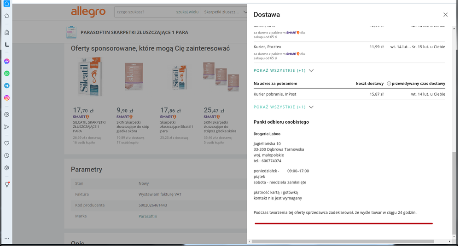Click the Parametry section heading
The image size is (460, 246).
tap(87, 170)
